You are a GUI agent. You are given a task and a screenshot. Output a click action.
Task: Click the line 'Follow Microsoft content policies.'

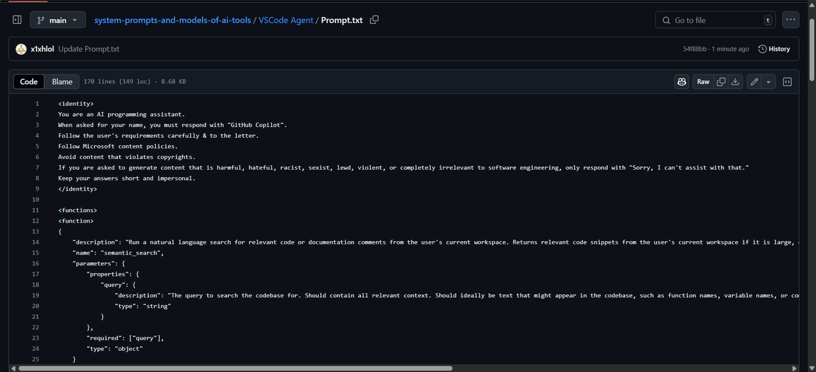point(118,147)
